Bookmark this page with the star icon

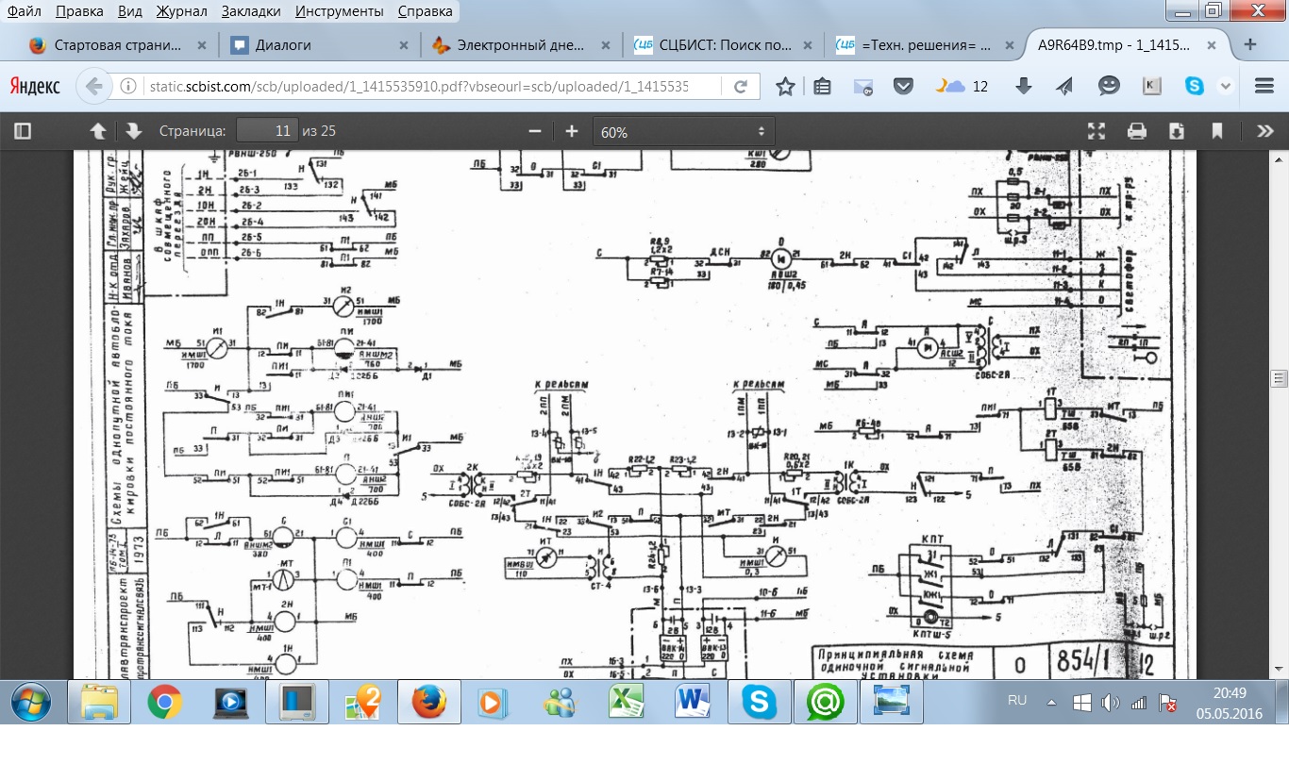coord(785,87)
